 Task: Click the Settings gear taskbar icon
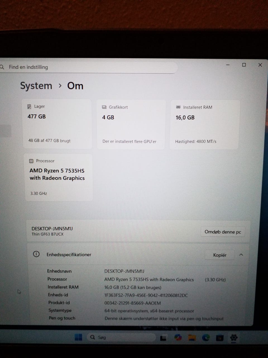coord(234,338)
